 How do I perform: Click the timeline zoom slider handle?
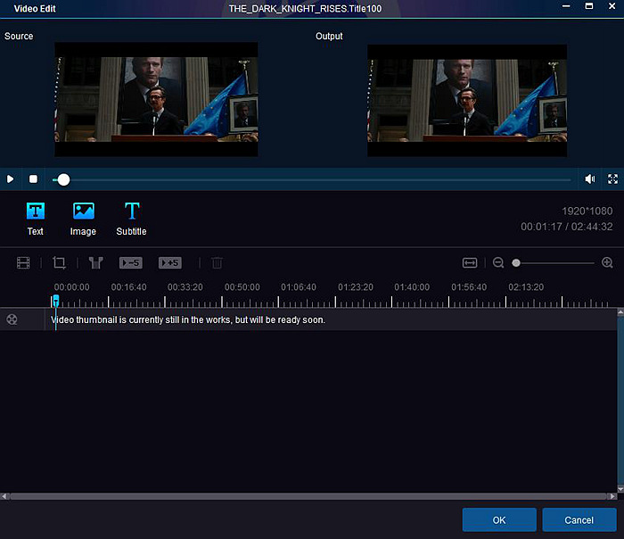(x=516, y=263)
